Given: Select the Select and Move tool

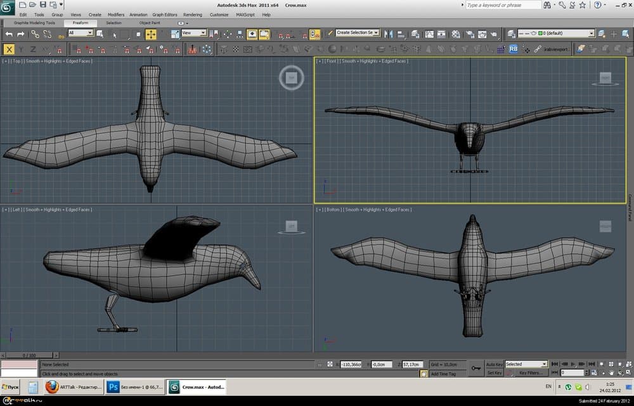Looking at the screenshot, I should pos(150,34).
